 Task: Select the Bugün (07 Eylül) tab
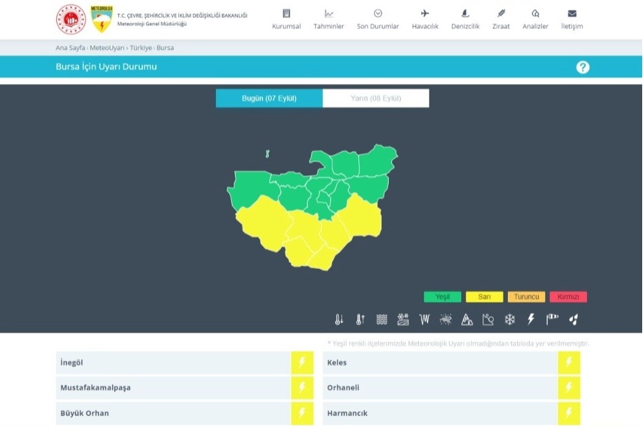click(x=269, y=98)
